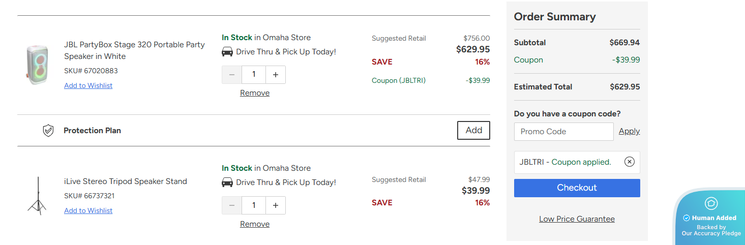Click the Protection Plan shield icon
Screen dimensions: 745x245
(48, 131)
